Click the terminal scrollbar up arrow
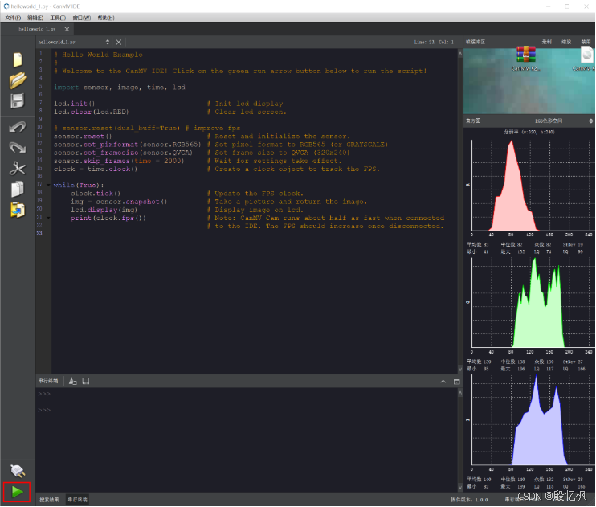The image size is (596, 507). (x=460, y=393)
